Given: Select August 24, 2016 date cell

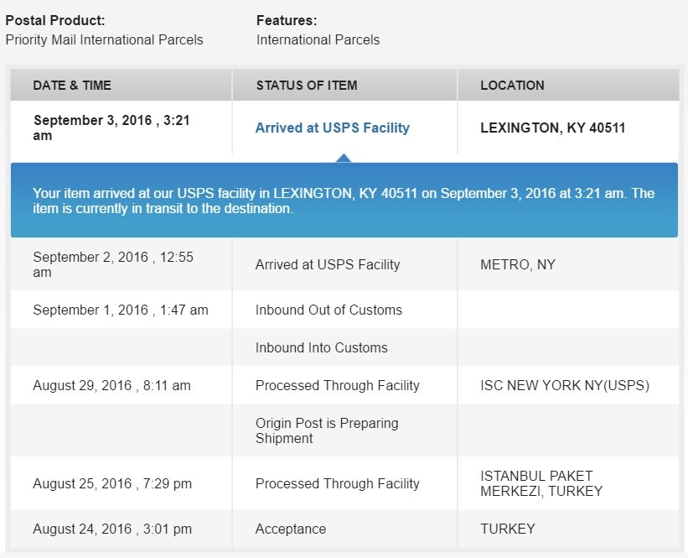Looking at the screenshot, I should coord(112,529).
